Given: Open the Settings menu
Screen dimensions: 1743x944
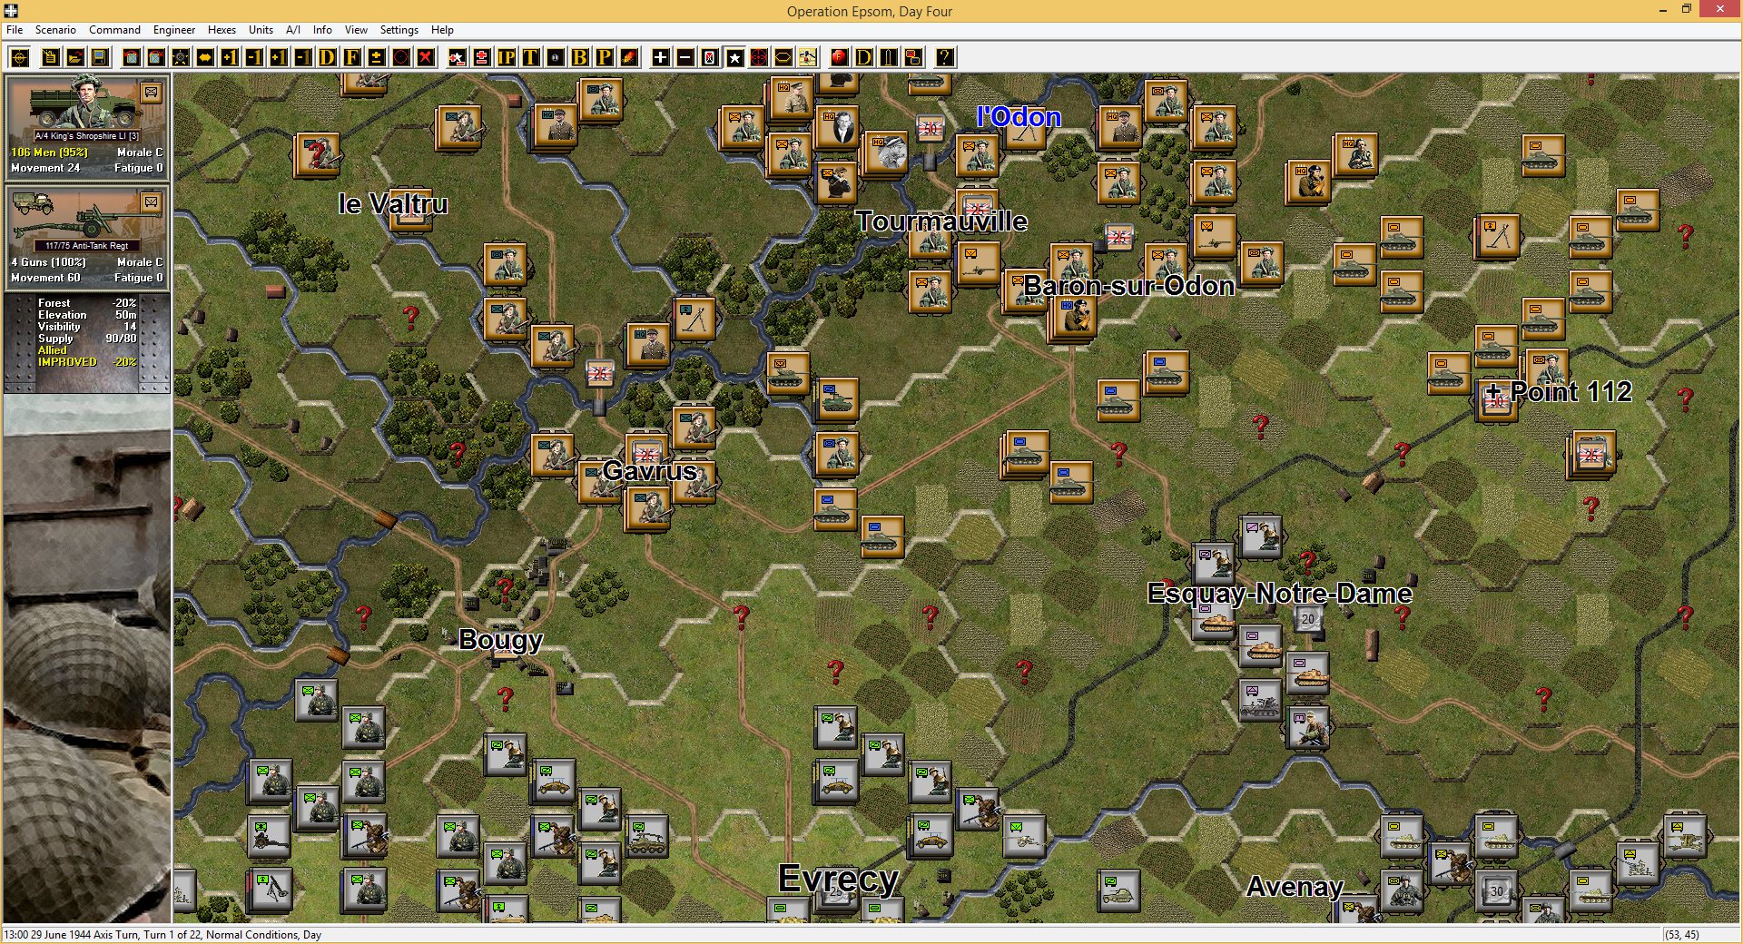Looking at the screenshot, I should pos(399,30).
